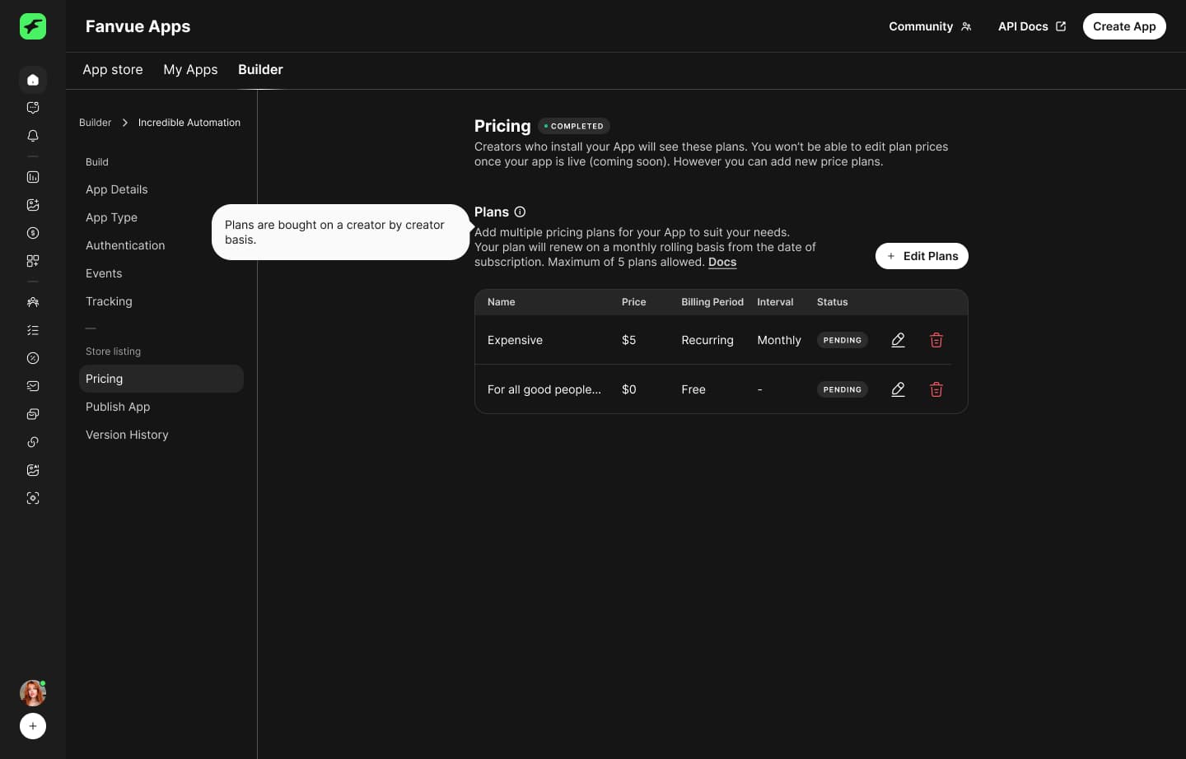Screen dimensions: 1186x759
Task: Open the Home icon in the sidebar
Action: 33,80
